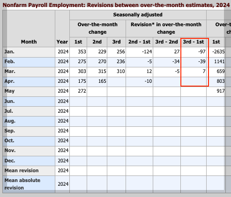Image resolution: width=231 pixels, height=197 pixels.
Task: Click the 2nd - 1st column header
Action: 139,42
